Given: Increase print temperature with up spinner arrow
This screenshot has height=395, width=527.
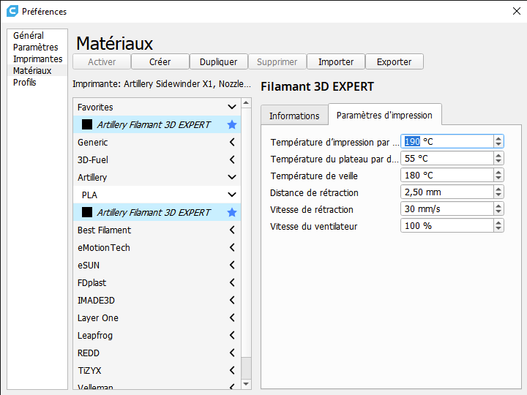Looking at the screenshot, I should [x=498, y=138].
